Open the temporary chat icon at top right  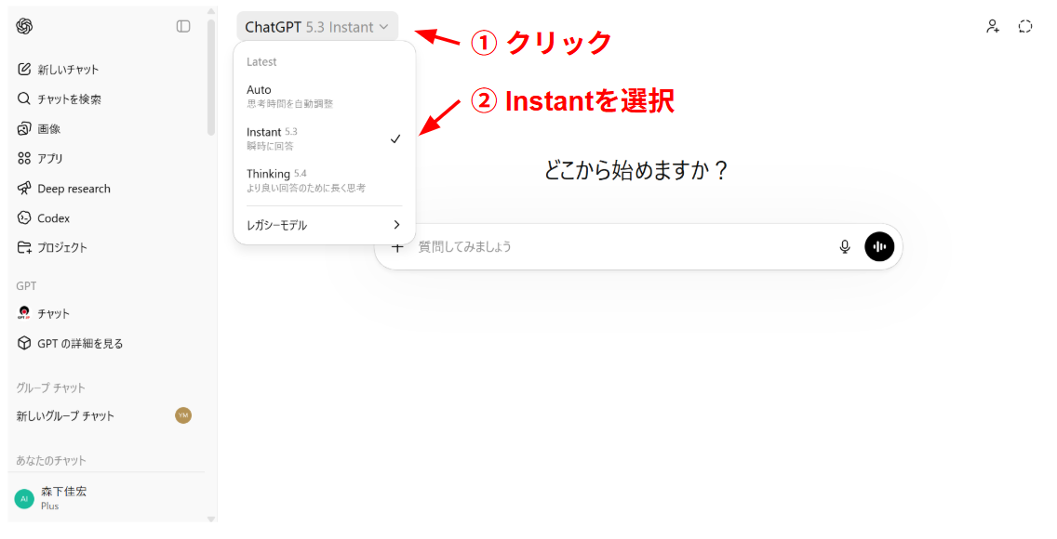pos(1024,26)
